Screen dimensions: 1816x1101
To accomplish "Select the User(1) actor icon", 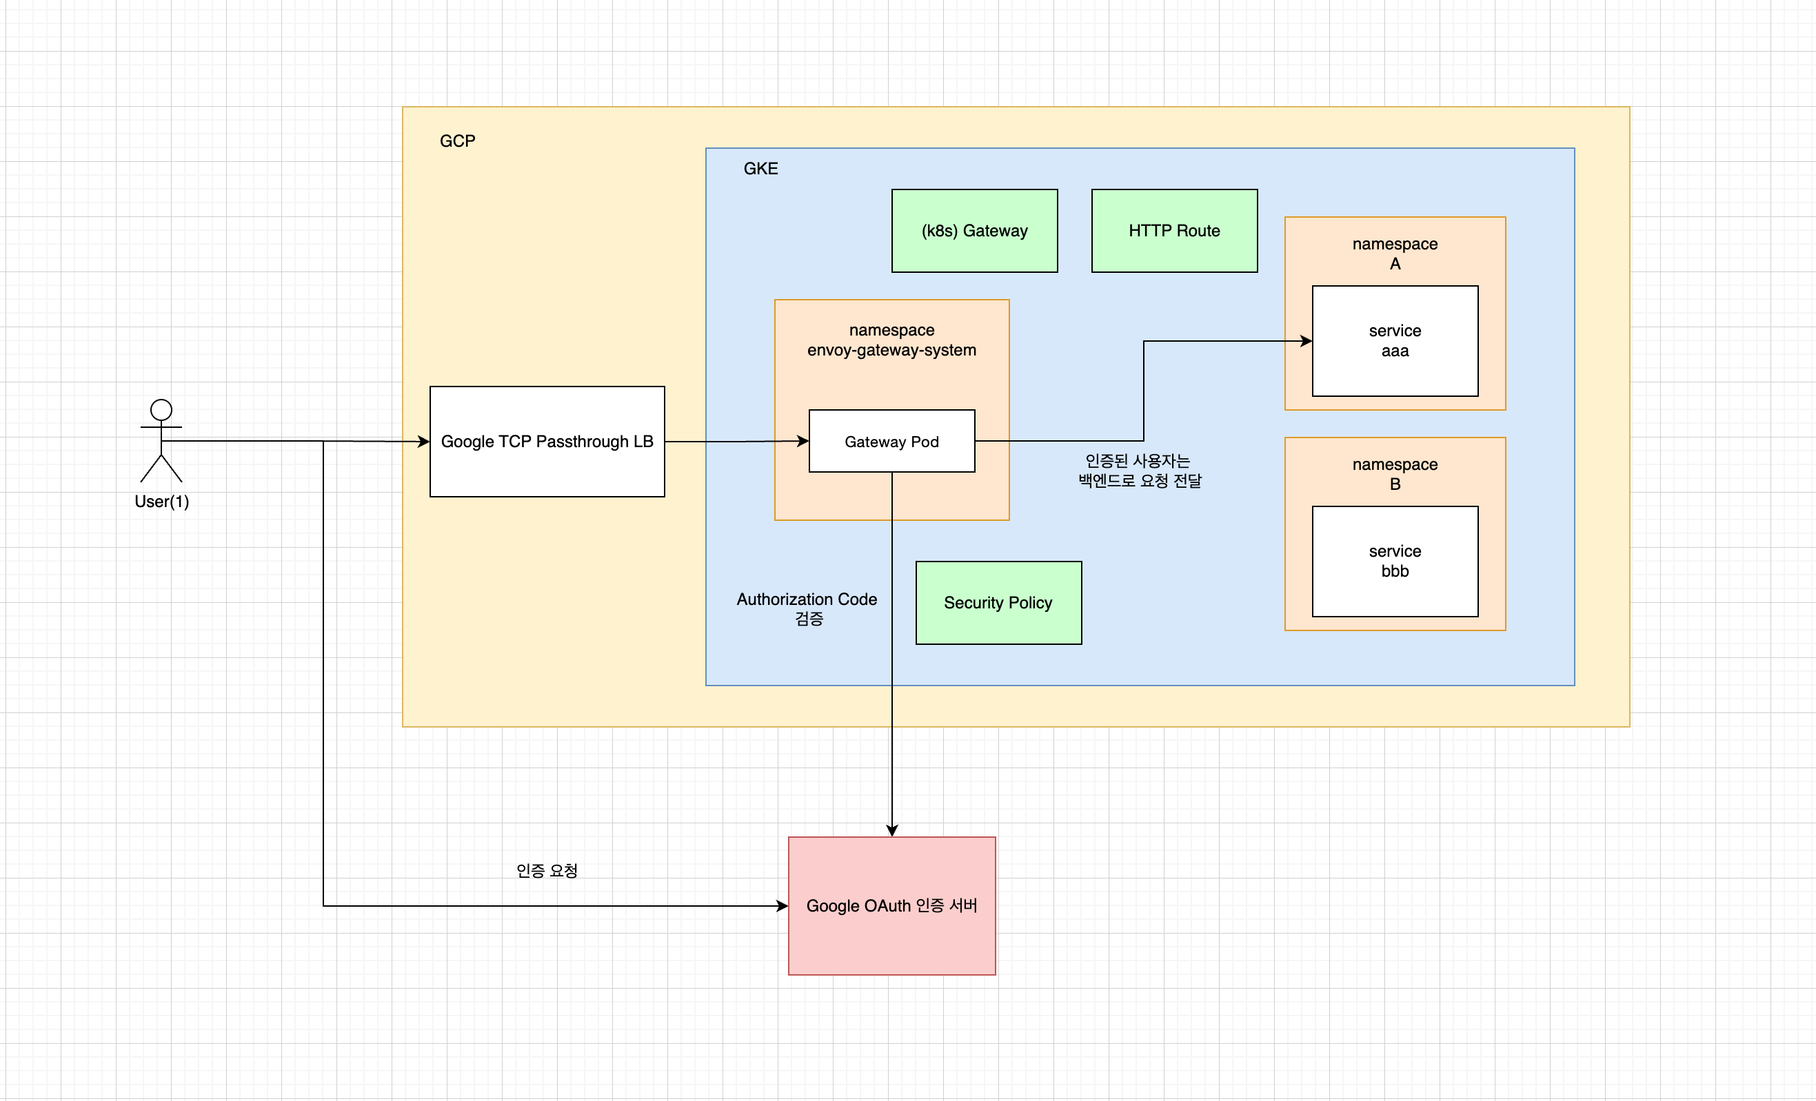I will pyautogui.click(x=161, y=440).
